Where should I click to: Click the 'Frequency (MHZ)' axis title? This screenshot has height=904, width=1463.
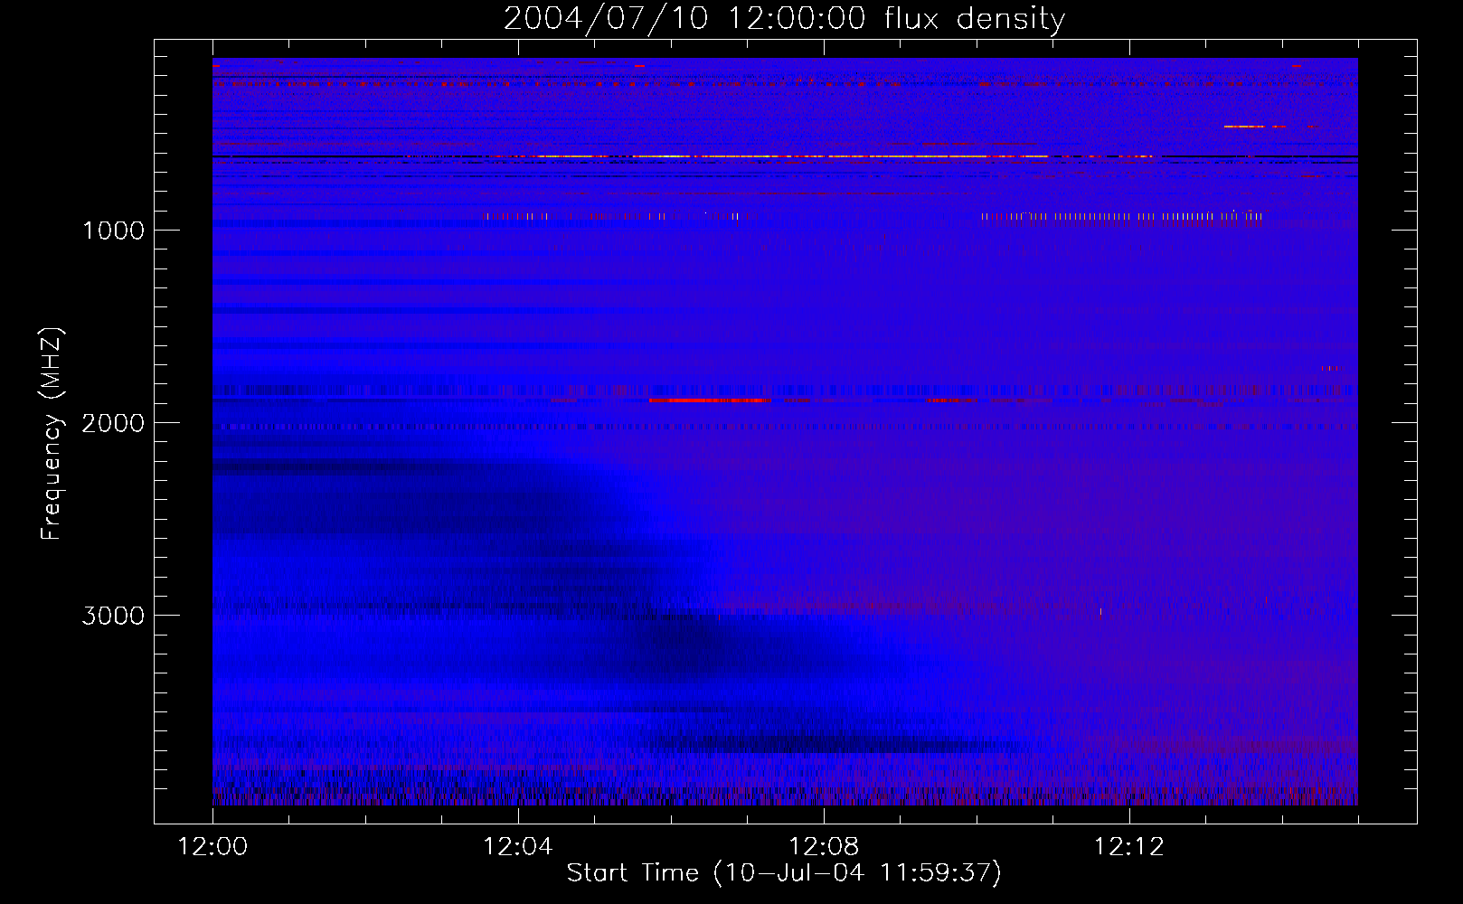pyautogui.click(x=52, y=434)
